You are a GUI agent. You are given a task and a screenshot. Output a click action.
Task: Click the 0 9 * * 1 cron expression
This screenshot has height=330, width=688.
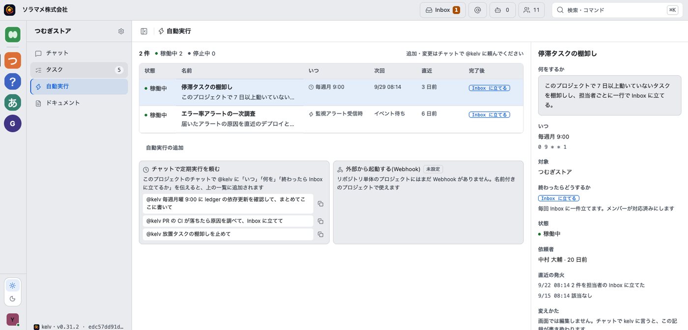click(552, 147)
